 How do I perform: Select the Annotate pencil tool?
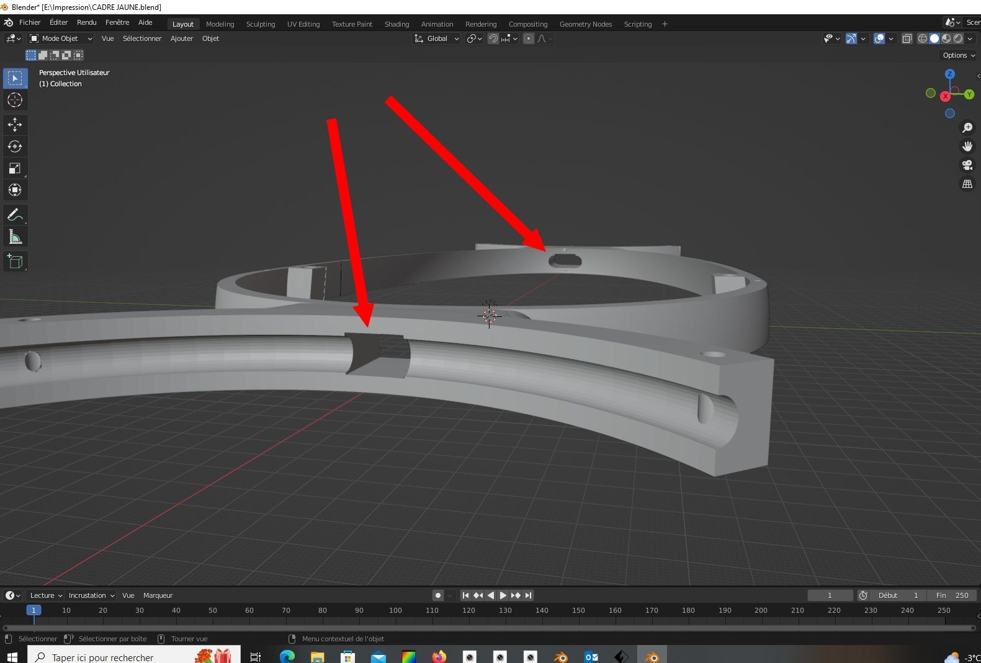15,215
